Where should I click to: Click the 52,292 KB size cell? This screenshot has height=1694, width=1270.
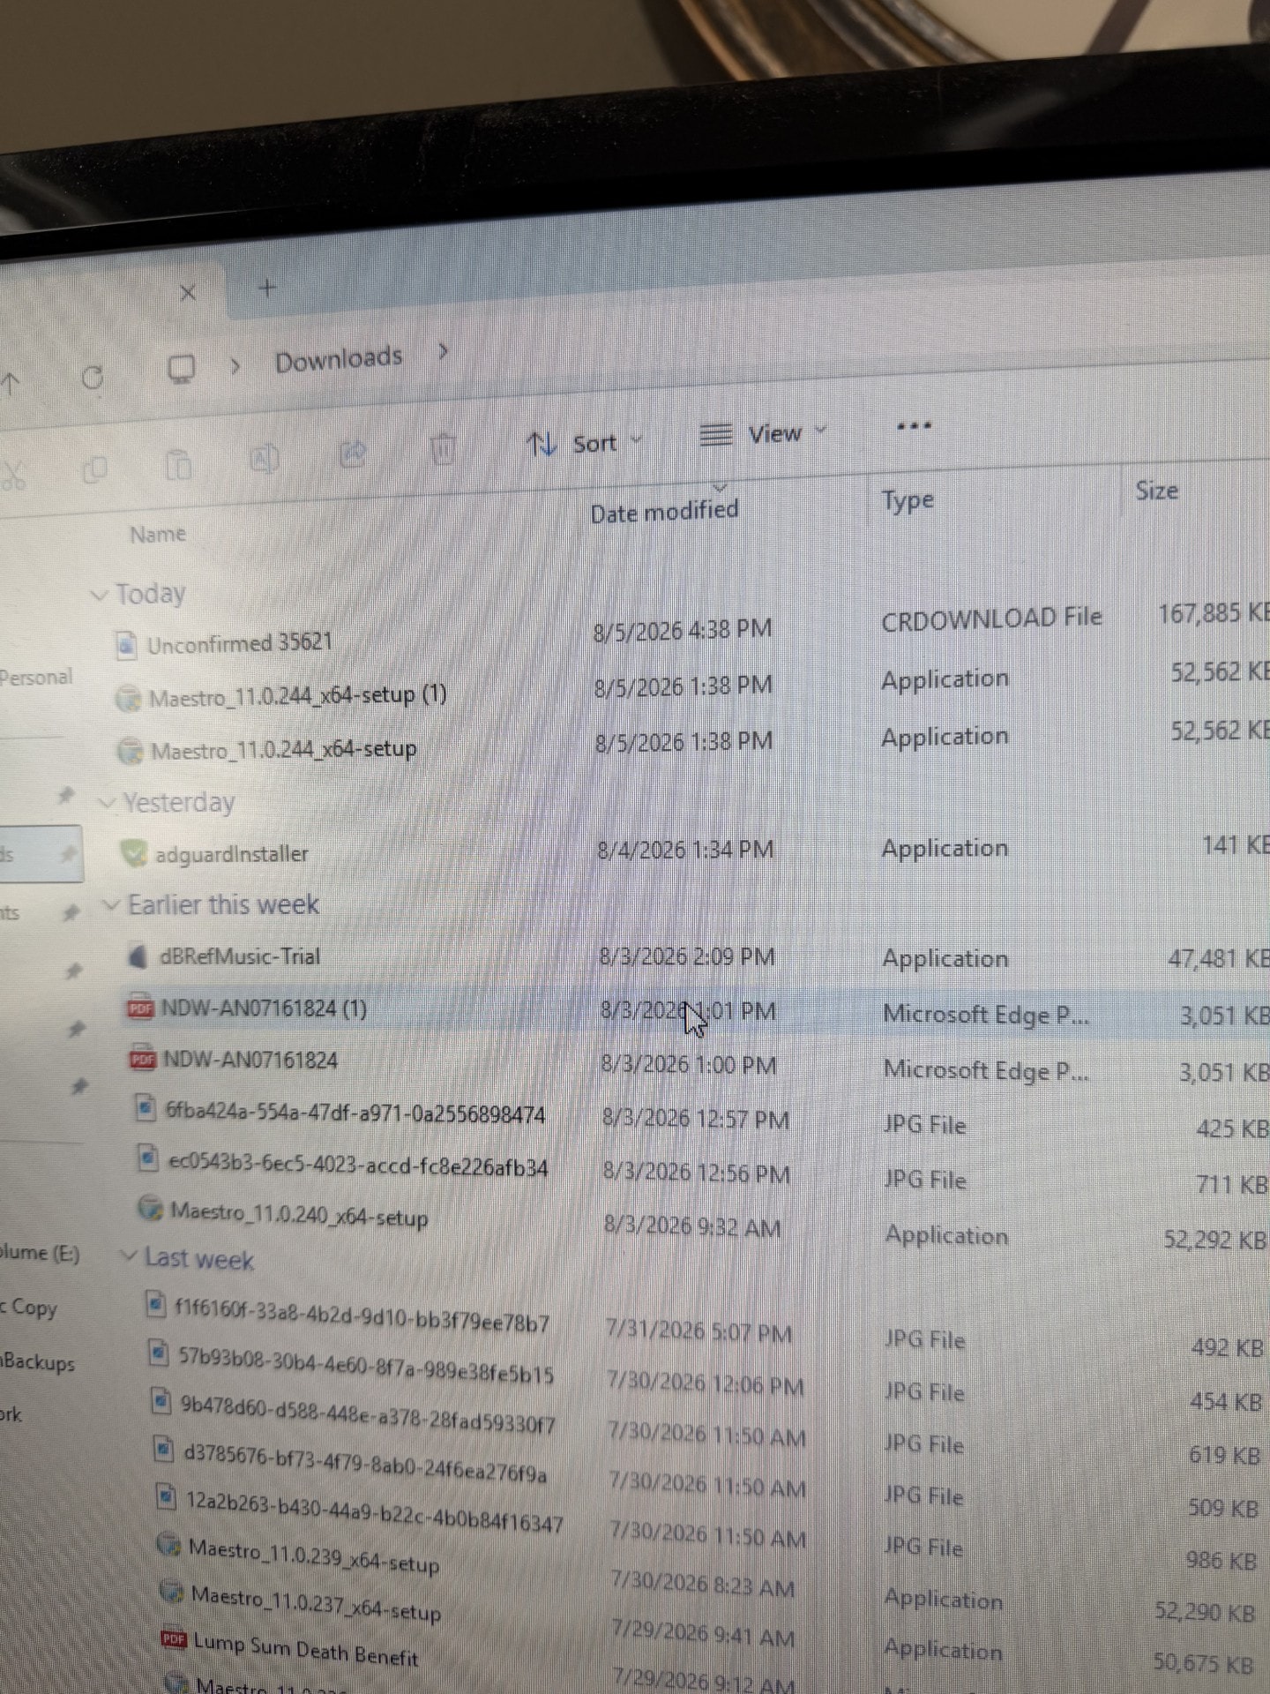[1215, 1240]
